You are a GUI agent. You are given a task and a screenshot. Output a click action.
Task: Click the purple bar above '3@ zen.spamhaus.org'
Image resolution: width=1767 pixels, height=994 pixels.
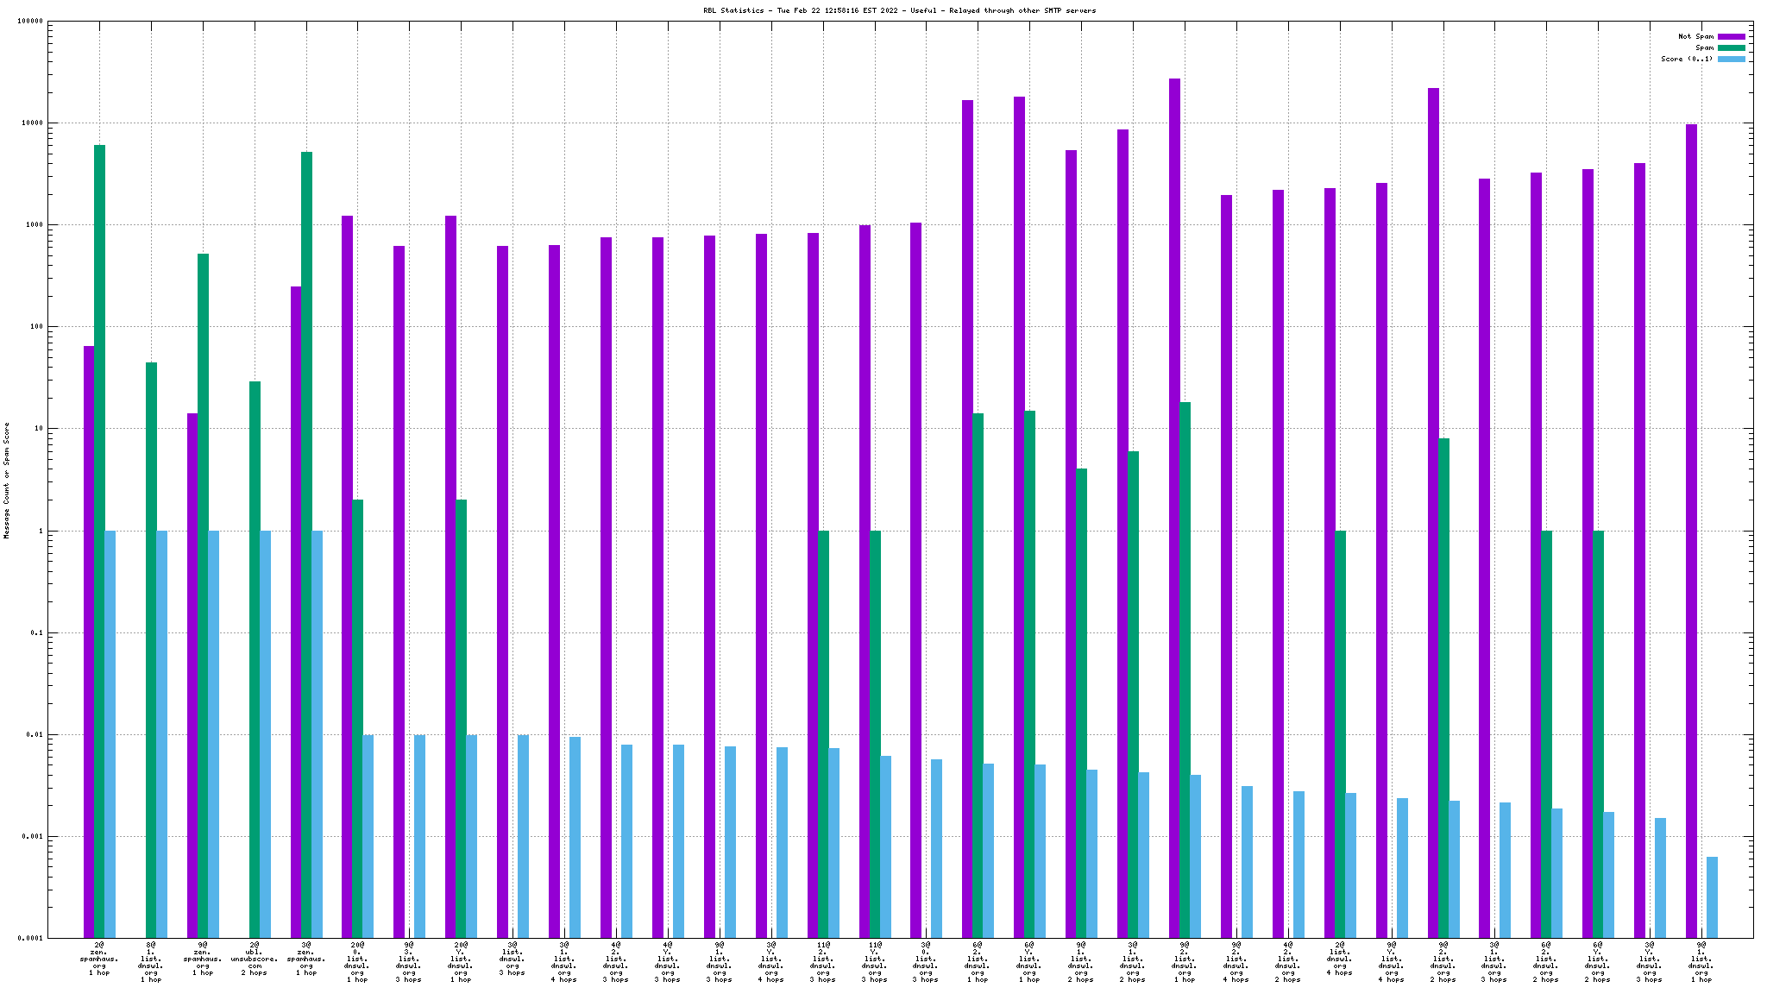pos(296,604)
